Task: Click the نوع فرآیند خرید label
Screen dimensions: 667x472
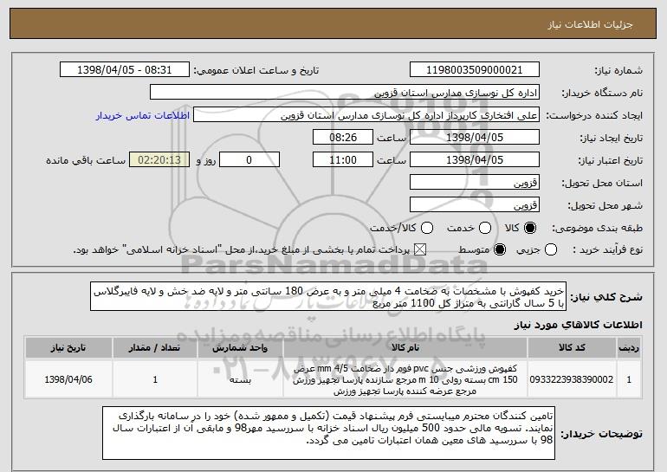Action: (608, 250)
